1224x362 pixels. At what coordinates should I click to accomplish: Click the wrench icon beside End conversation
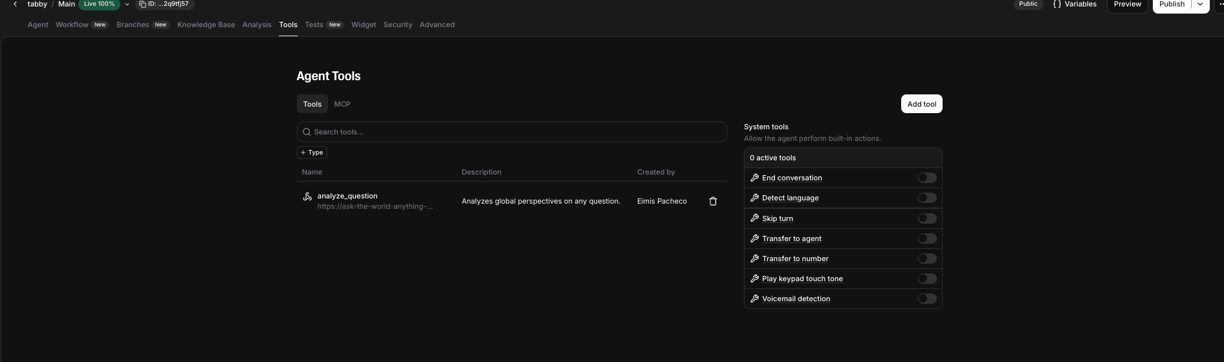[x=754, y=178]
